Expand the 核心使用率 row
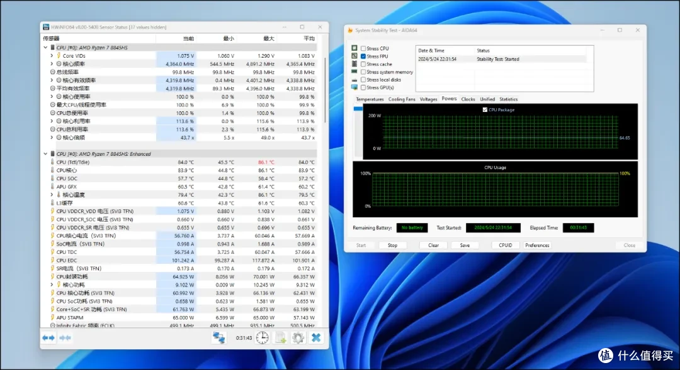The width and height of the screenshot is (680, 370). [52, 97]
